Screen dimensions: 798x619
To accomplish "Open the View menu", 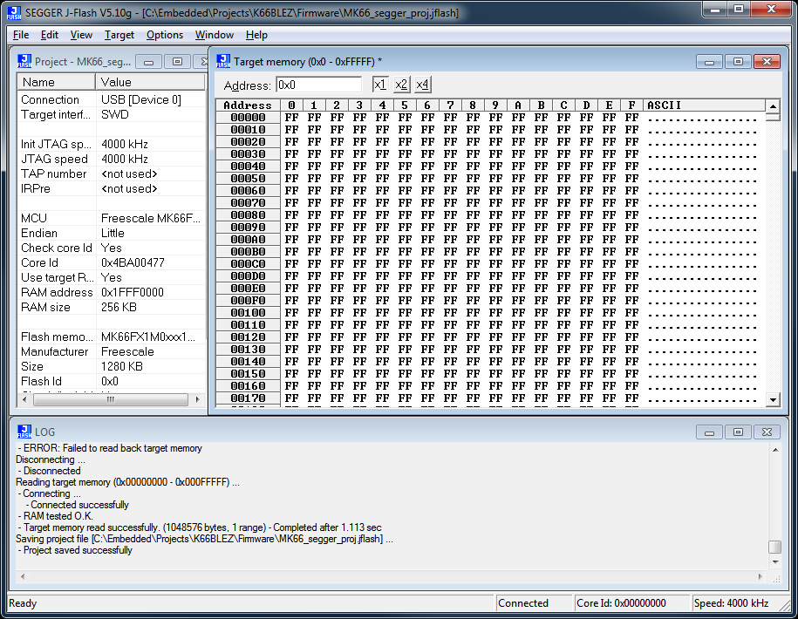I will [81, 35].
